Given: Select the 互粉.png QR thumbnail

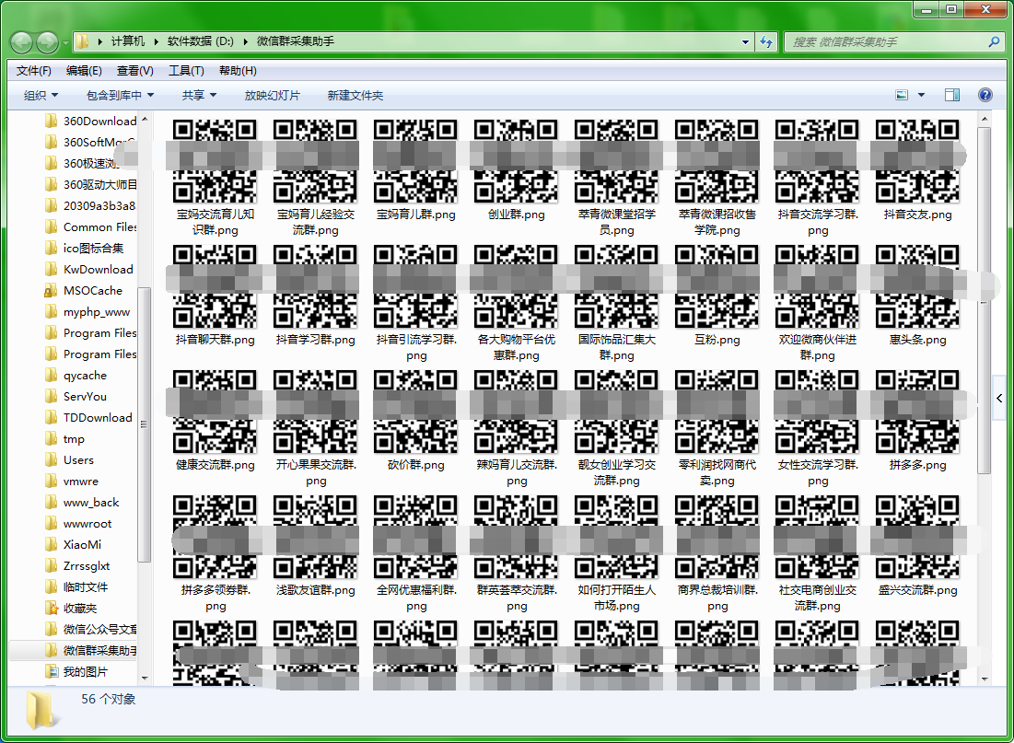Looking at the screenshot, I should pyautogui.click(x=717, y=286).
